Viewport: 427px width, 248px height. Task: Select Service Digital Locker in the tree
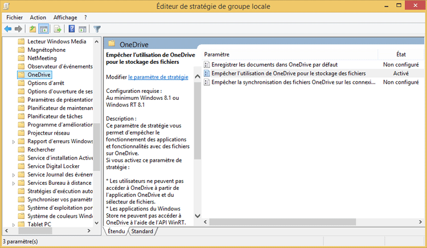[54, 166]
